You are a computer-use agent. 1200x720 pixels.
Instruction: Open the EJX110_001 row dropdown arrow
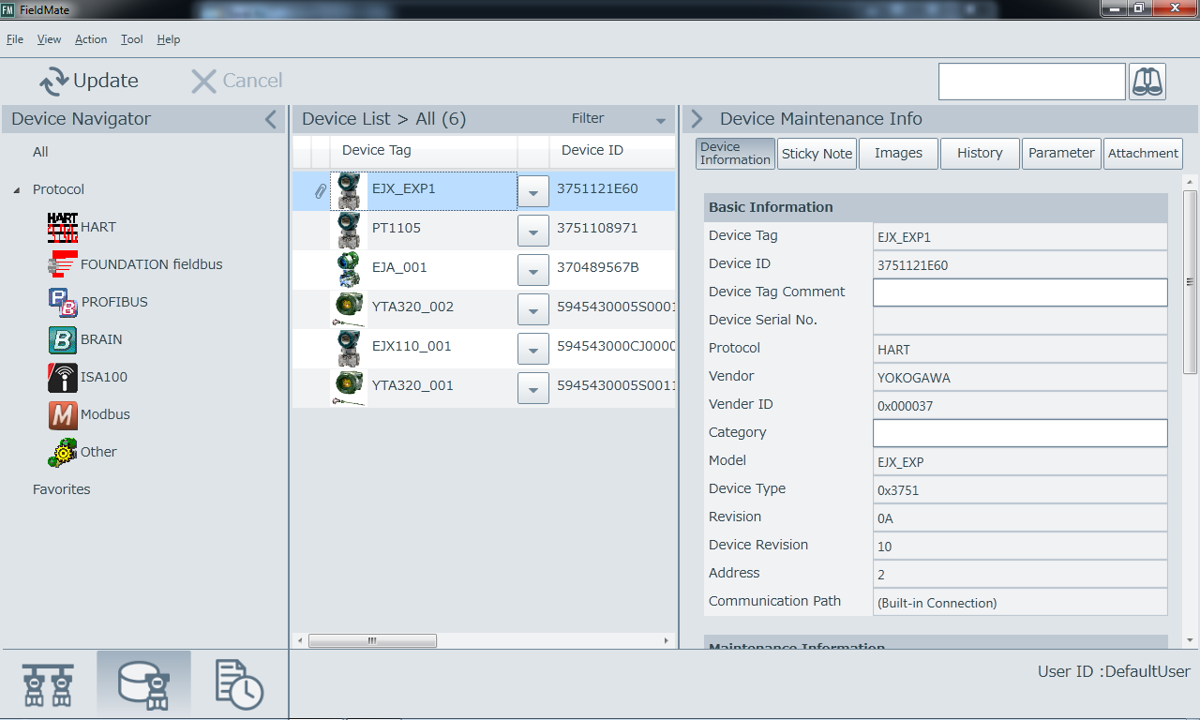pos(533,349)
